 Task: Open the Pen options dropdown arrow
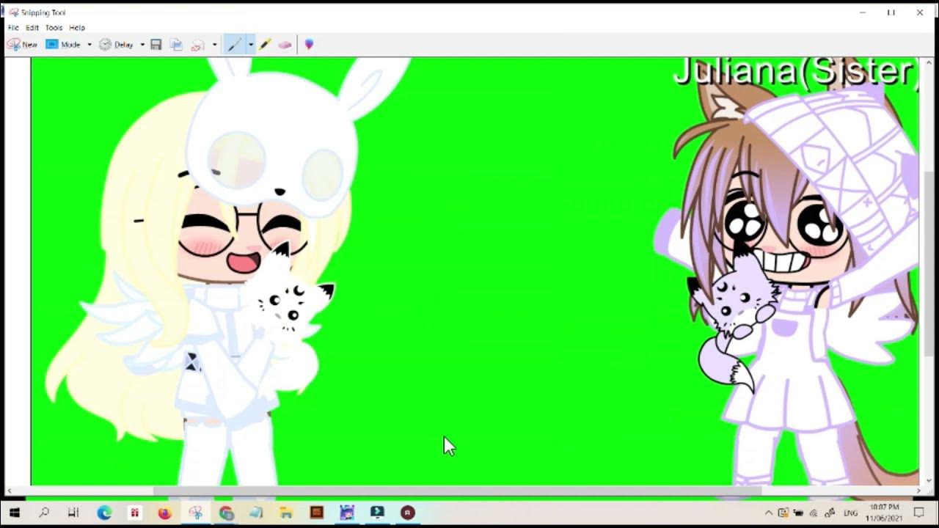tap(251, 45)
